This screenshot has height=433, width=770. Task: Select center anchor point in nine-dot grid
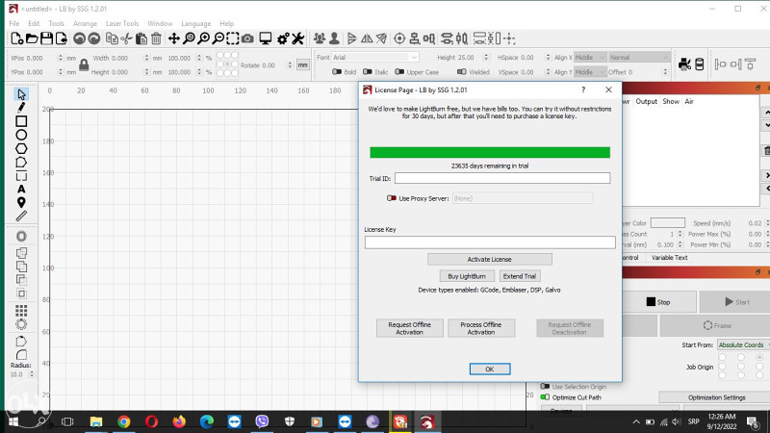227,64
